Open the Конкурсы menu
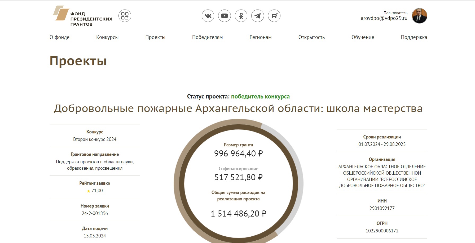 pos(107,37)
